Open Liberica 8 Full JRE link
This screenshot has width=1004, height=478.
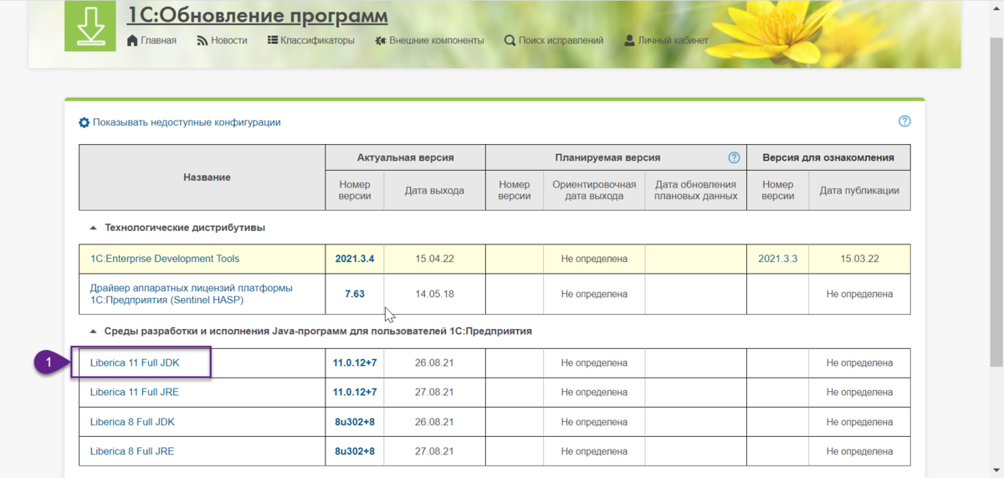pos(132,451)
